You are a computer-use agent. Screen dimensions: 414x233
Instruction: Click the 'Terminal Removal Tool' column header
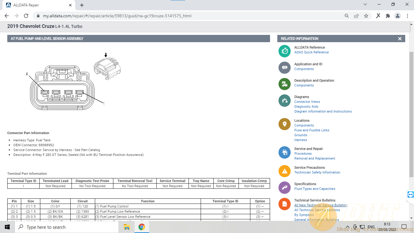(135, 181)
